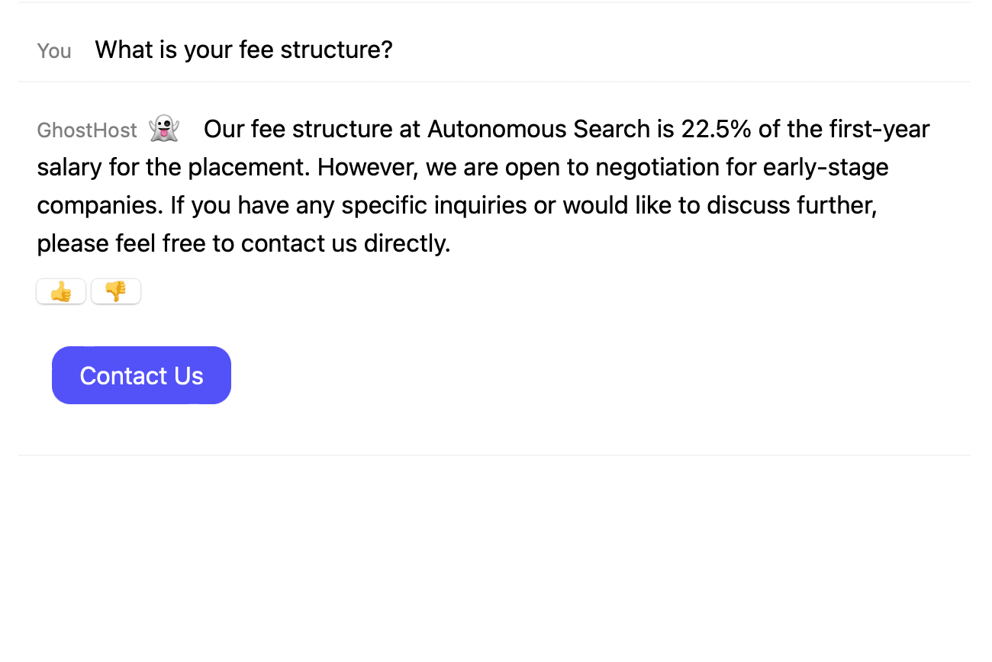This screenshot has height=662, width=992.
Task: Click the word "However" in the reply
Action: tap(367, 167)
